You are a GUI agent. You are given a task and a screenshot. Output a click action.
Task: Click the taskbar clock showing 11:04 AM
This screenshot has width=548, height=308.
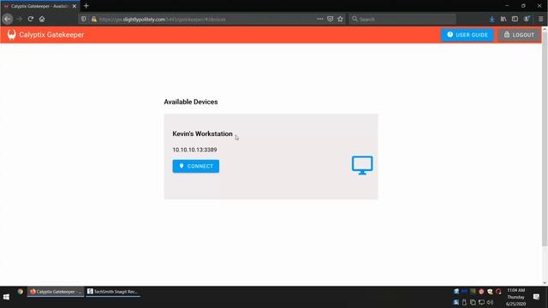coord(515,297)
